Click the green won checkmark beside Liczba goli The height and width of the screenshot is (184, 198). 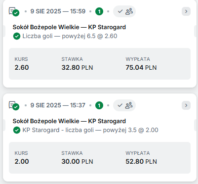click(x=17, y=36)
